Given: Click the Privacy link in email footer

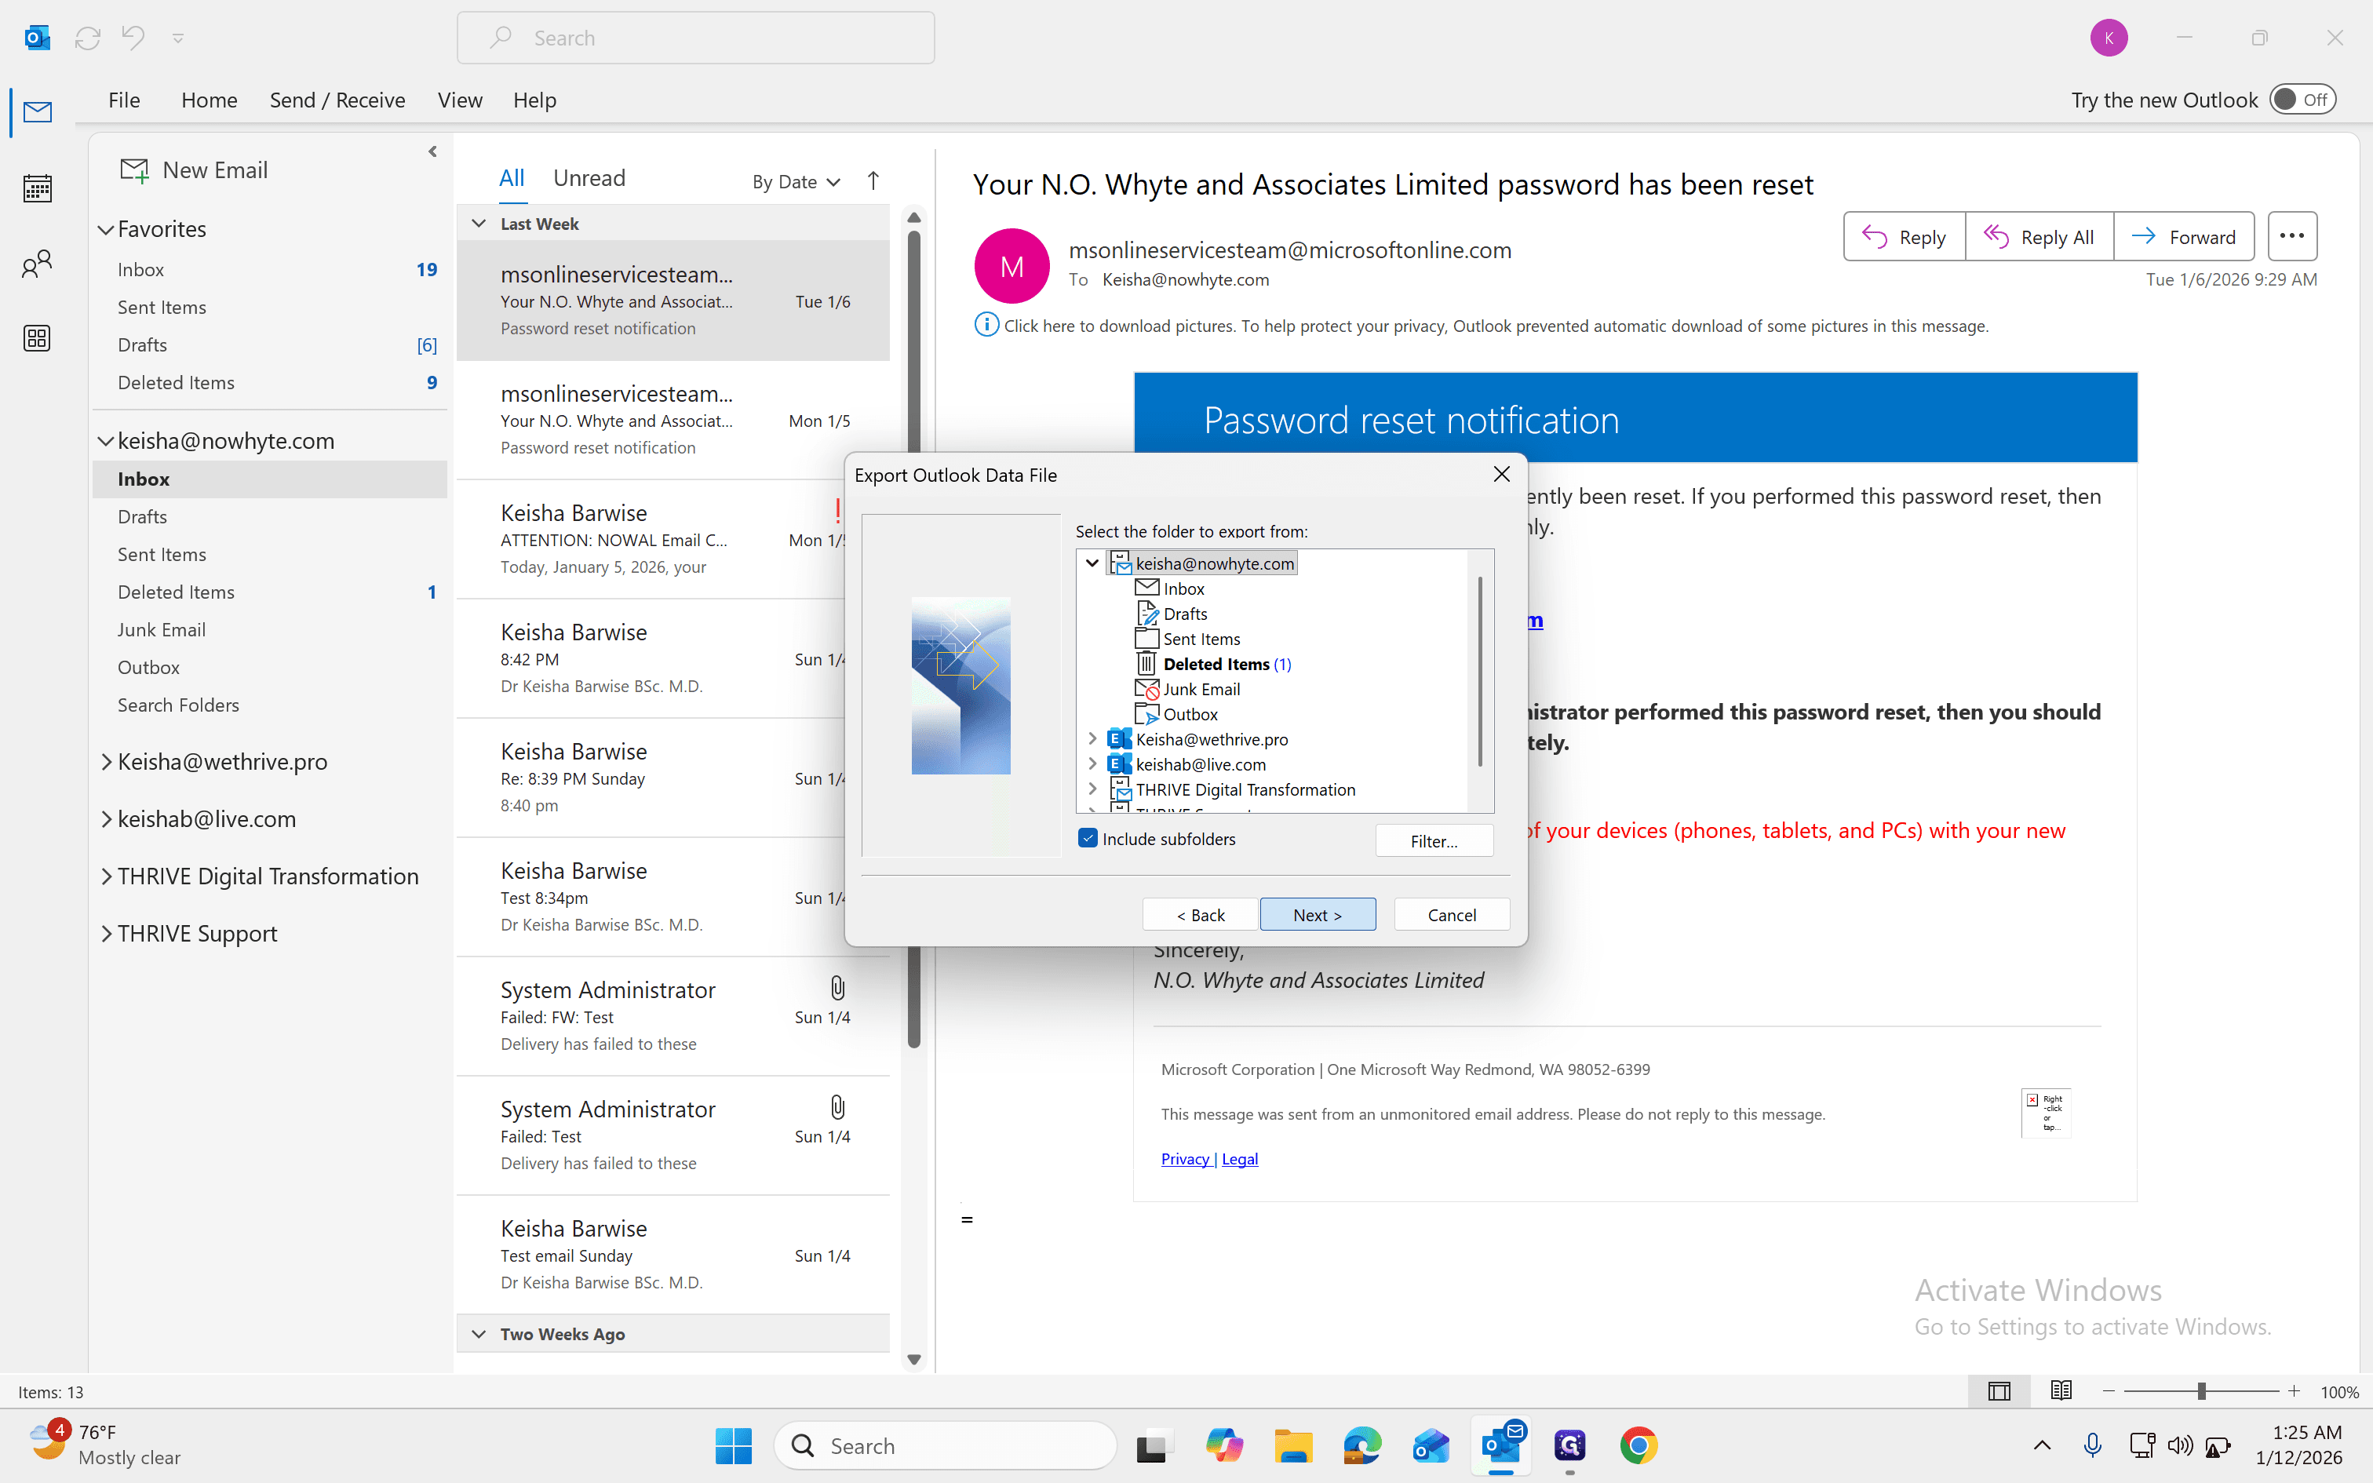Looking at the screenshot, I should [x=1186, y=1158].
